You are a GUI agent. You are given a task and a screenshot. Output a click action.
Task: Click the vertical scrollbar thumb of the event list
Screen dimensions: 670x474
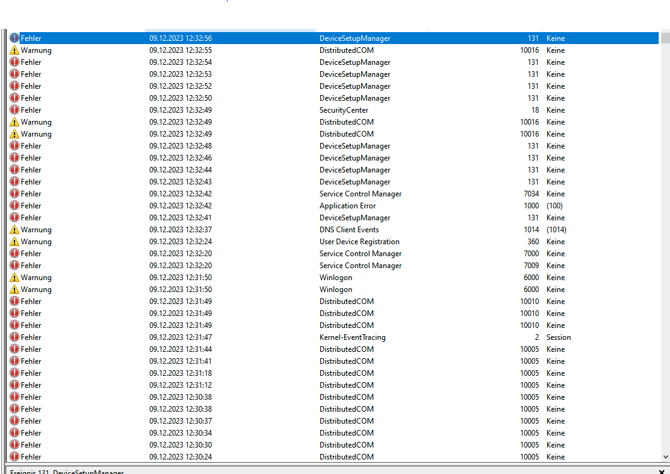click(666, 38)
